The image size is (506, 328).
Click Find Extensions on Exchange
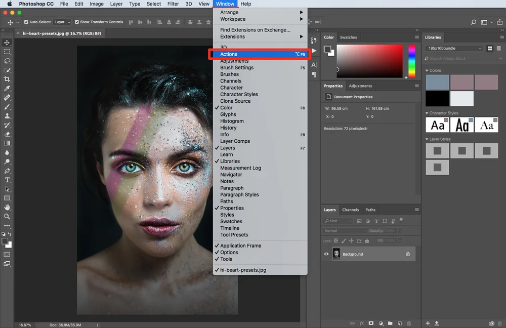260,30
